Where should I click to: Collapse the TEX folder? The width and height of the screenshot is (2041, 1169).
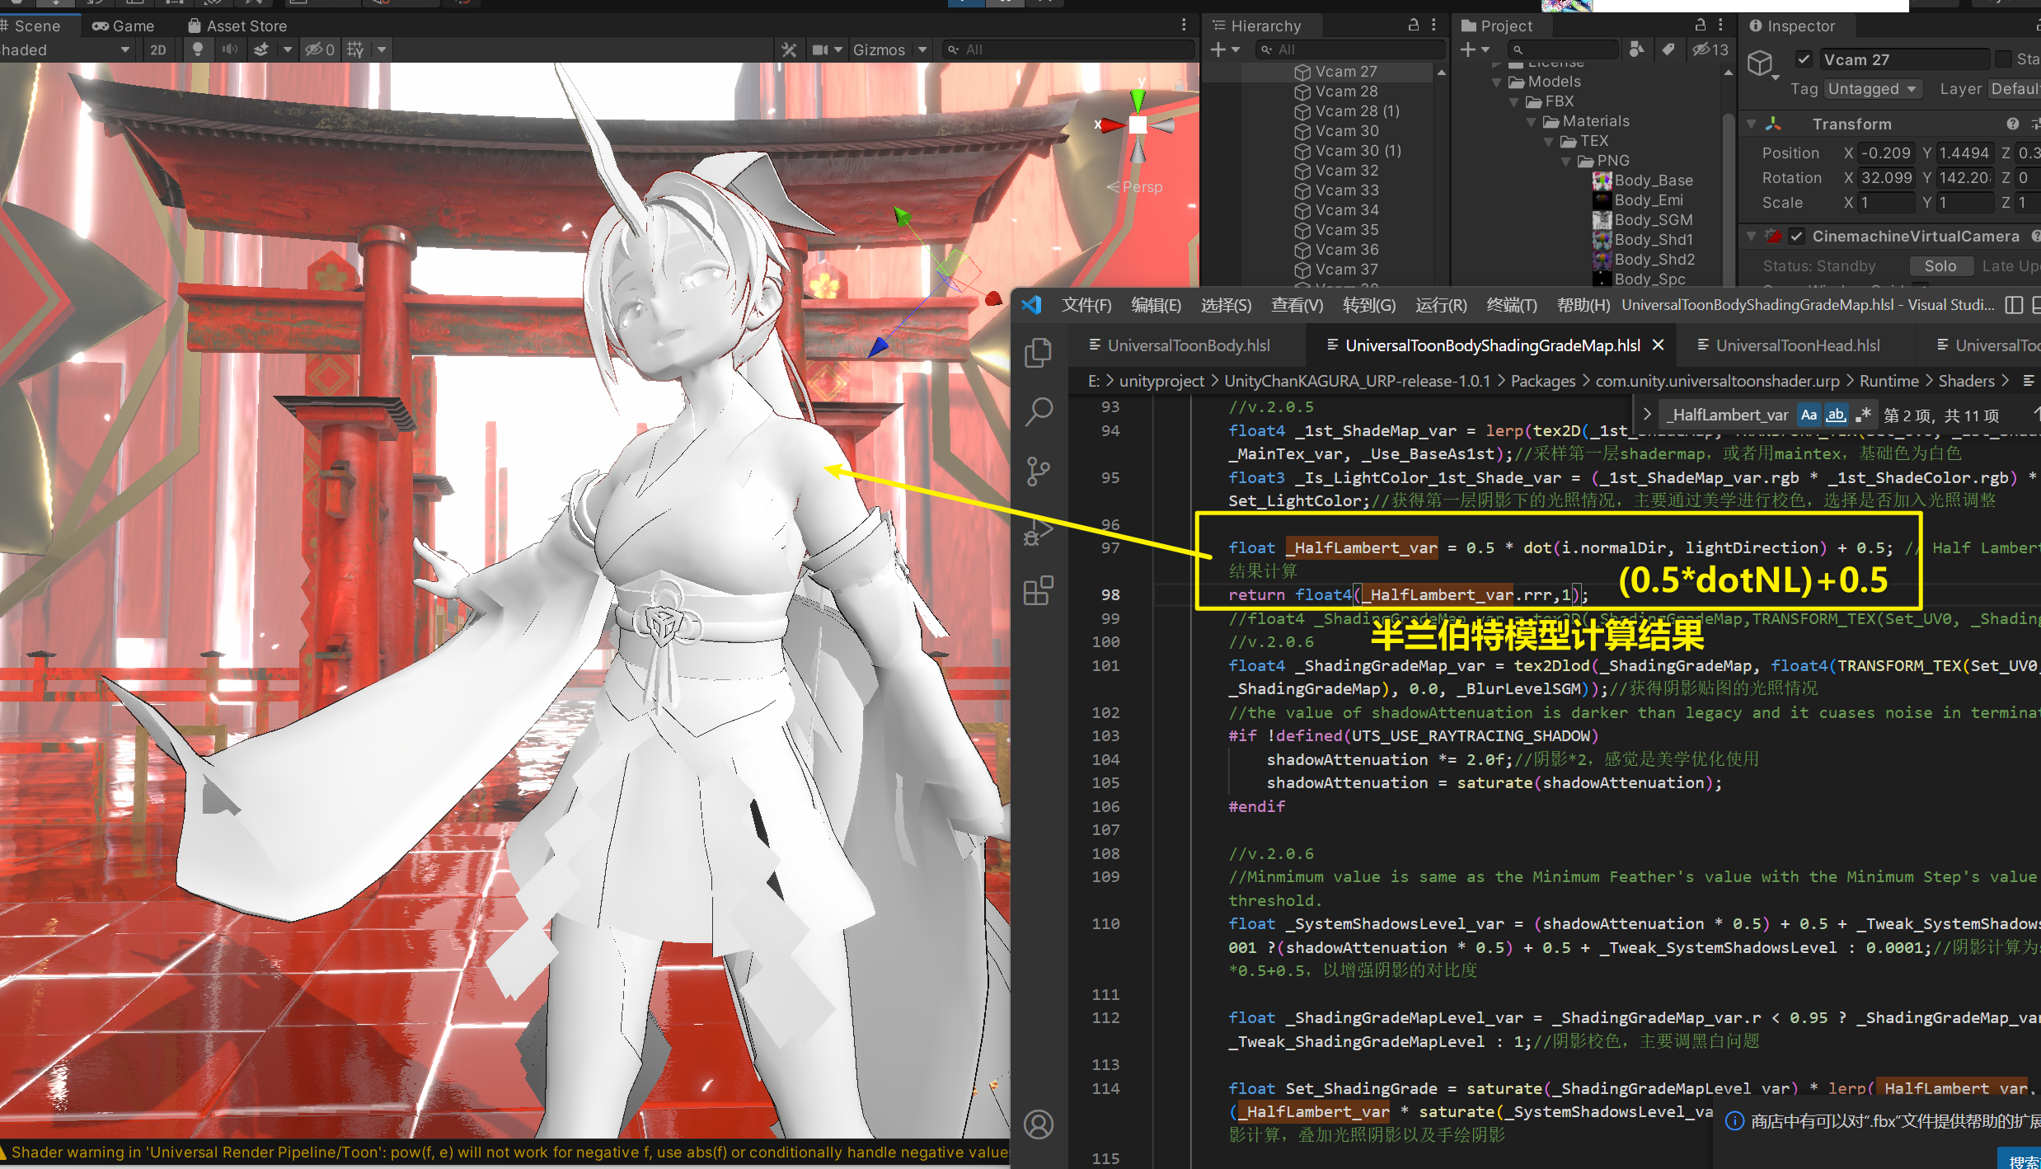(x=1548, y=142)
